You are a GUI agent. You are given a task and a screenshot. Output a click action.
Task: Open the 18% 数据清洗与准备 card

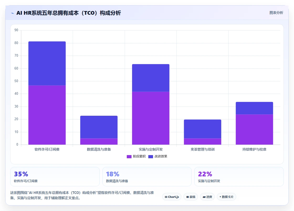(147, 177)
